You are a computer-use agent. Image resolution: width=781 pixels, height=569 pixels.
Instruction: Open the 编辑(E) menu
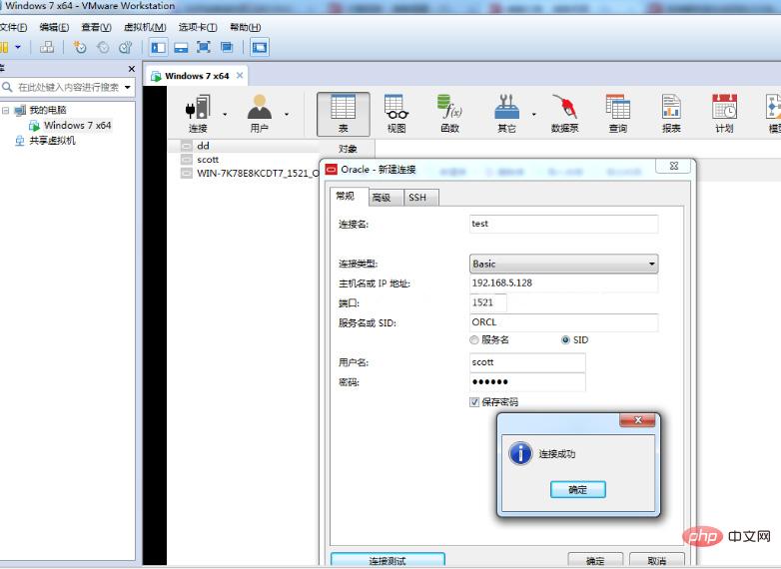(54, 27)
